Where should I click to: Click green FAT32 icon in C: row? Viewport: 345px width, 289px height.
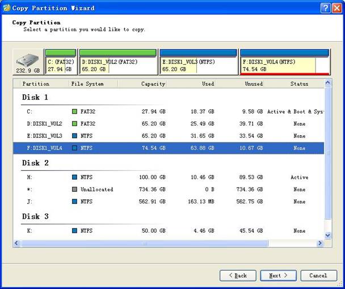click(74, 112)
